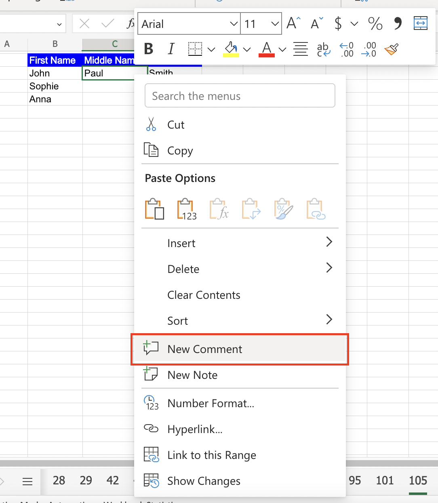This screenshot has width=438, height=503.
Task: Expand the Insert submenu chevron
Action: (x=329, y=242)
